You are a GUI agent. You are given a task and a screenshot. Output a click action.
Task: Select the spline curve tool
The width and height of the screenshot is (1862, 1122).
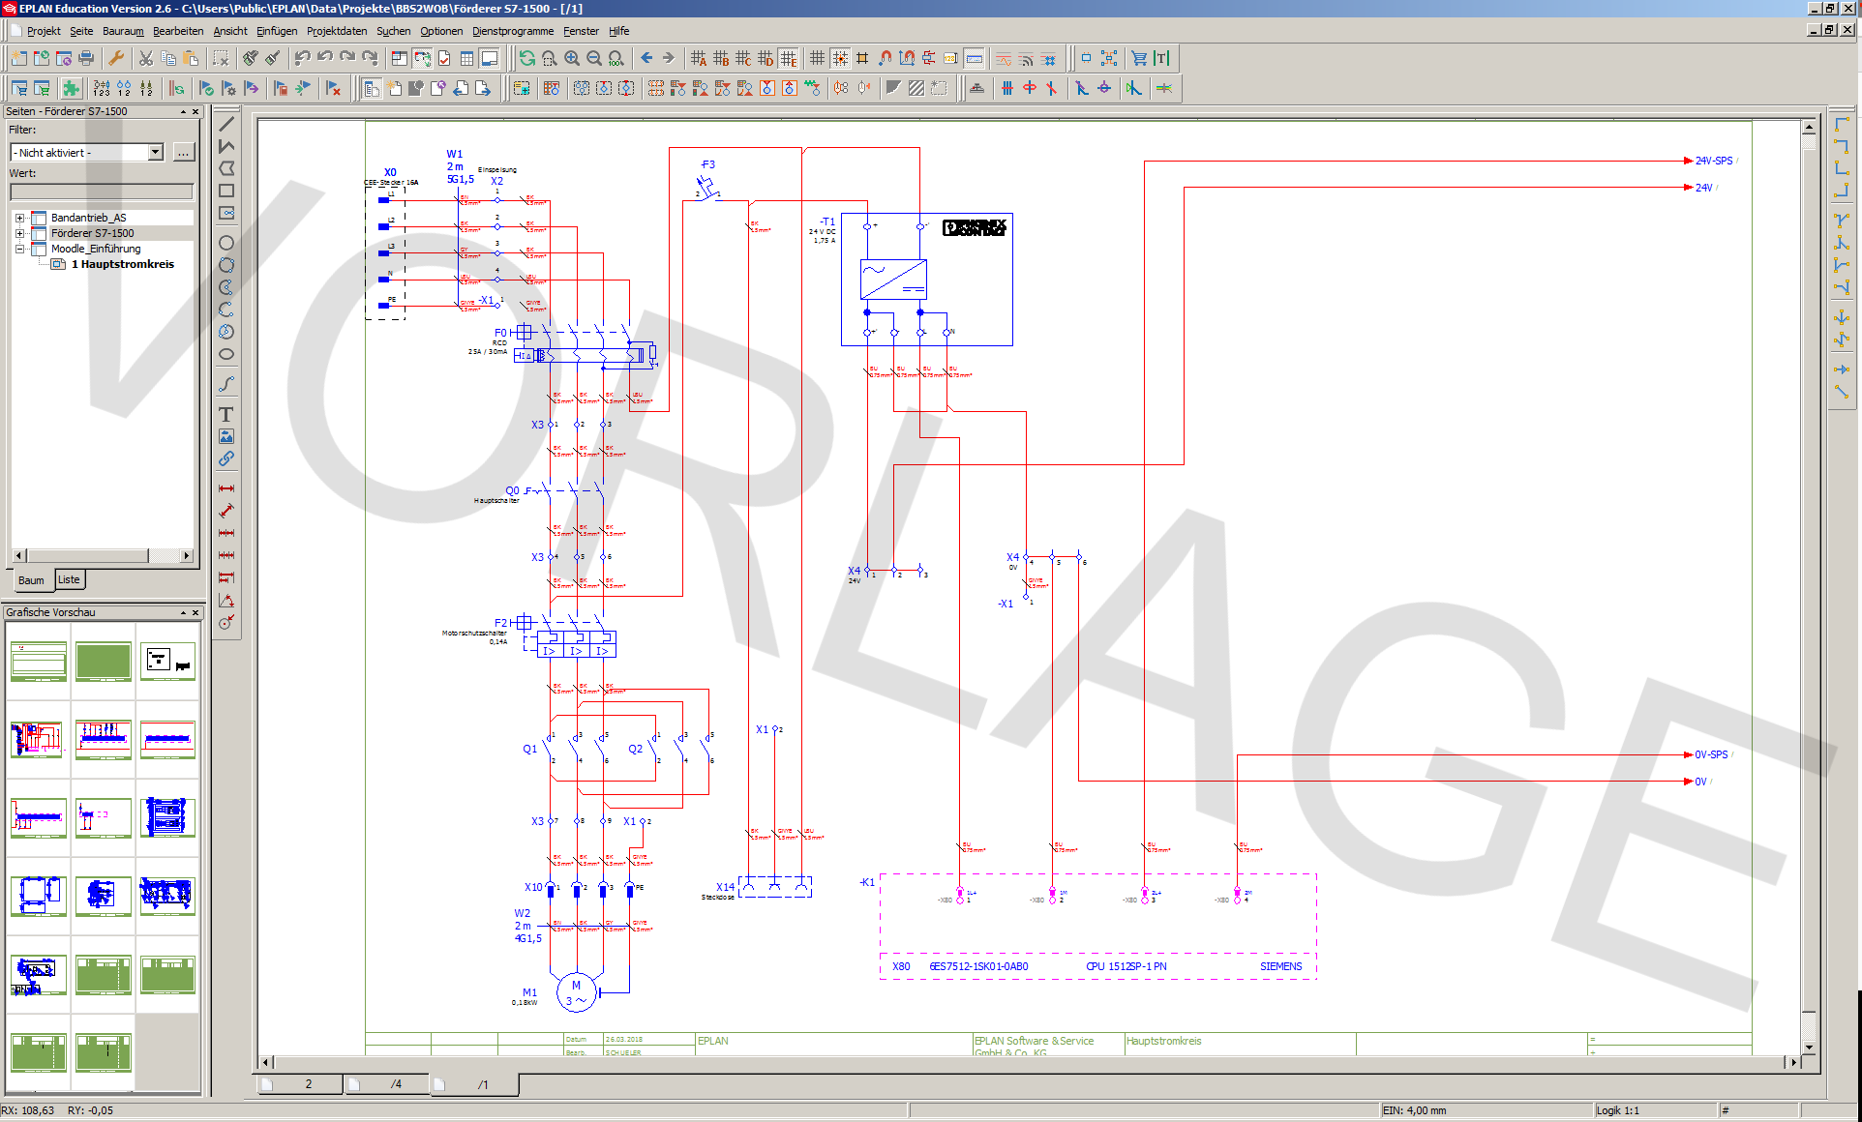coord(226,384)
